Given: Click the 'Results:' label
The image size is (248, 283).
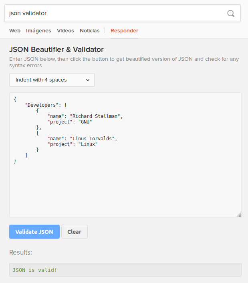Looking at the screenshot, I should coord(20,252).
